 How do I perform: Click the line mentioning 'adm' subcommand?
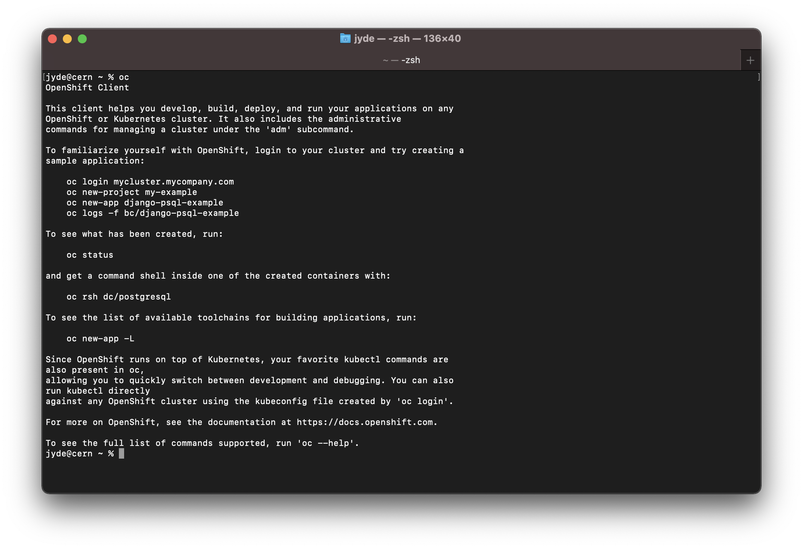point(200,130)
